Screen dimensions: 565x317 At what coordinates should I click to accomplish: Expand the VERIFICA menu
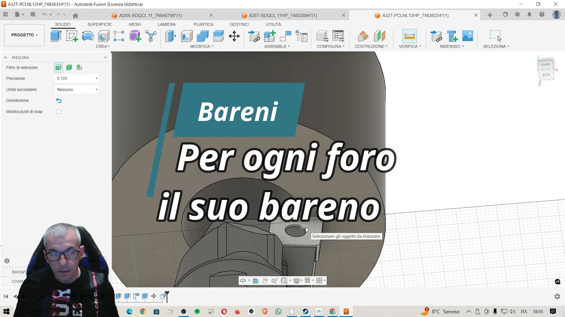pyautogui.click(x=410, y=46)
